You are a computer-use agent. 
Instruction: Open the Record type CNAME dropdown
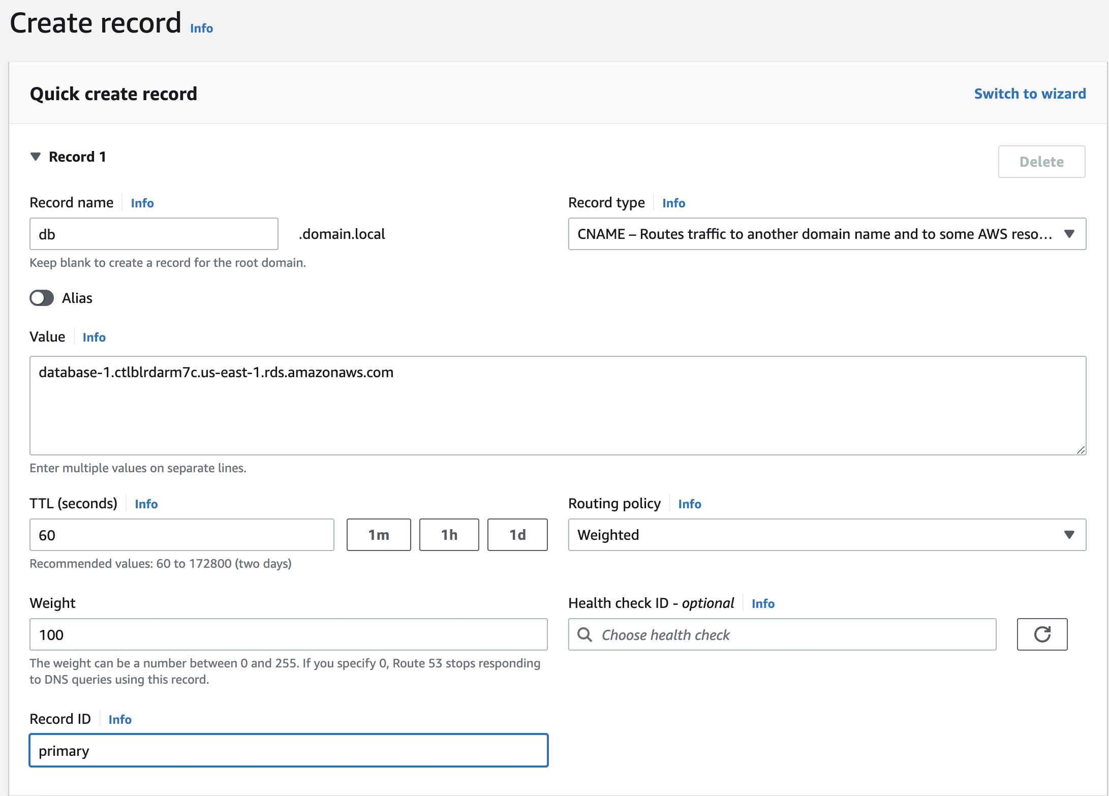(827, 234)
